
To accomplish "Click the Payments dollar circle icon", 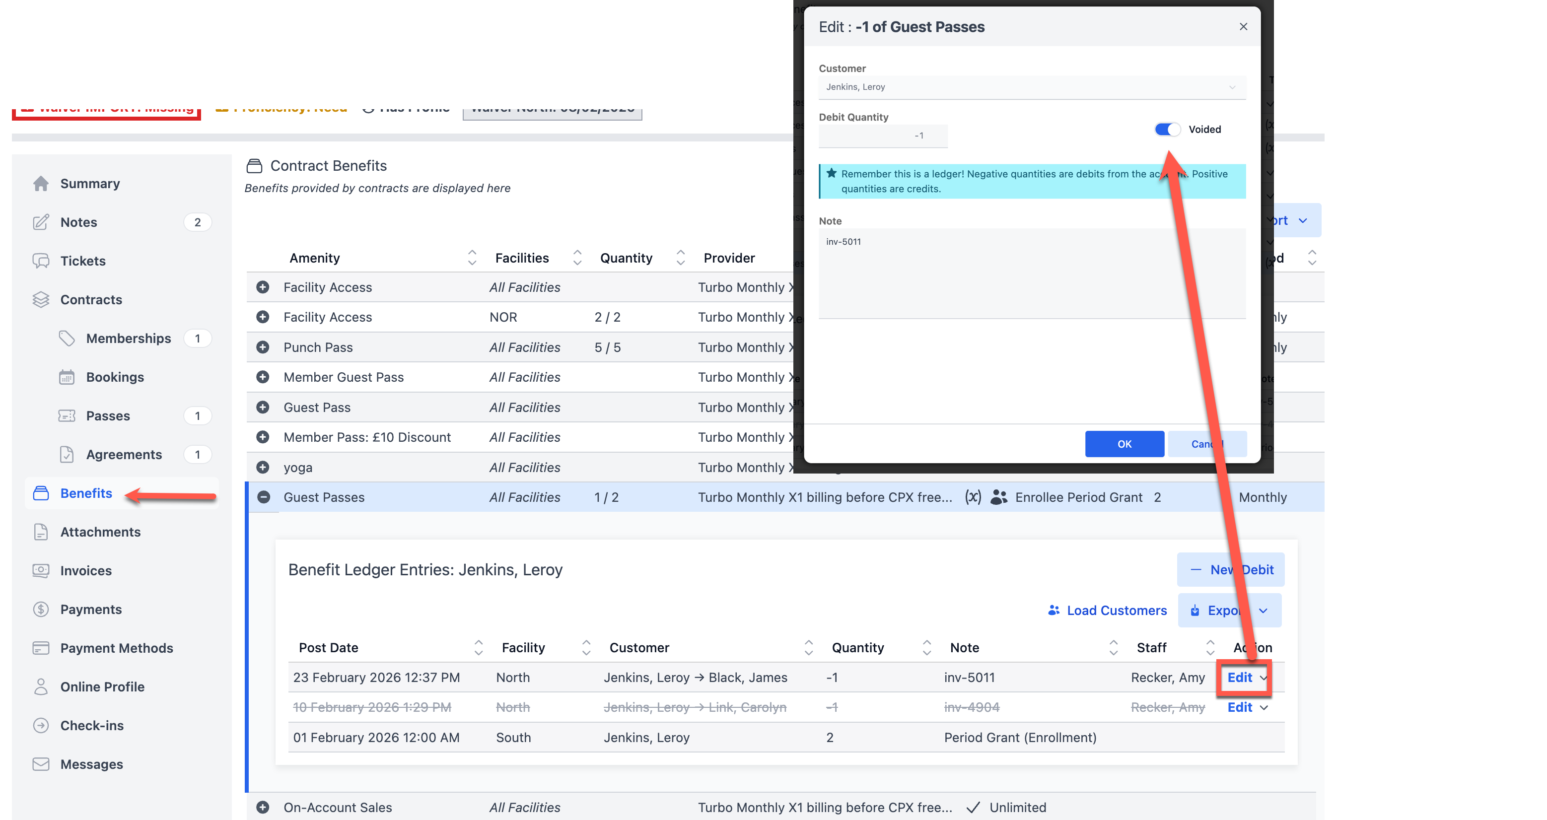I will point(41,610).
